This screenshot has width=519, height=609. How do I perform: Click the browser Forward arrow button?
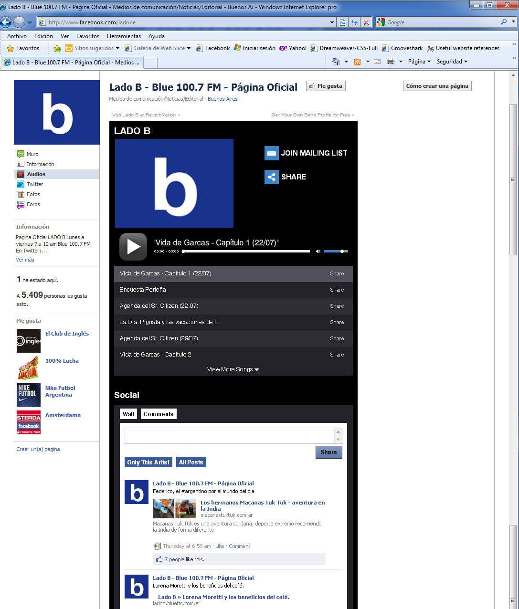pyautogui.click(x=19, y=22)
